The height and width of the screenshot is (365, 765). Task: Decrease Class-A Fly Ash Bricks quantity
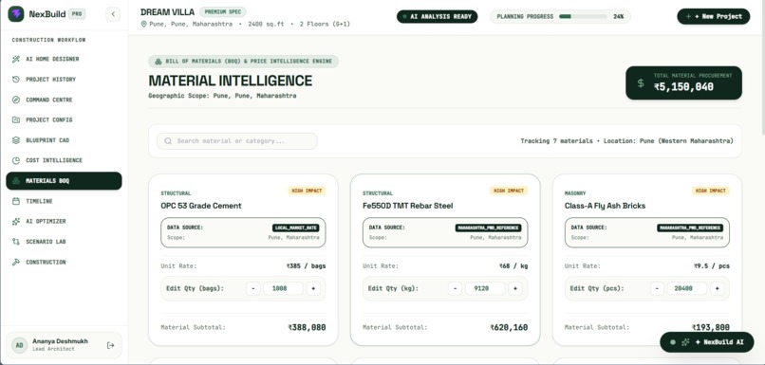(x=657, y=288)
